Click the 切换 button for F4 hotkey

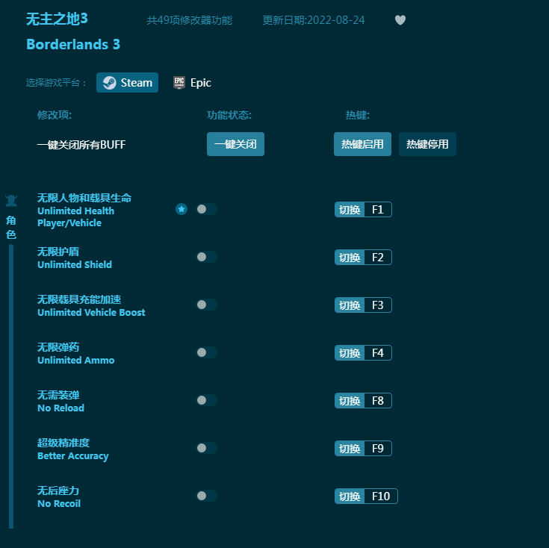coord(350,352)
